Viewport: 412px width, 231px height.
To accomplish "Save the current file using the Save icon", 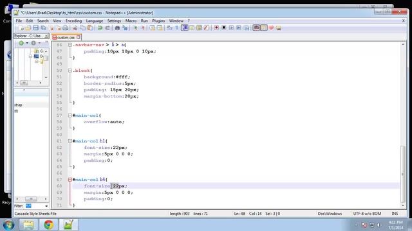I will (35, 28).
